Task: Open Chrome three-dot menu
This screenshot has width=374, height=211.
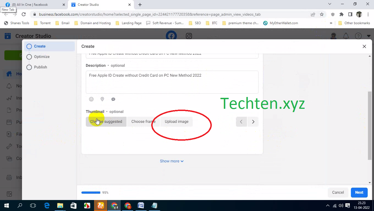Action: coord(368,14)
